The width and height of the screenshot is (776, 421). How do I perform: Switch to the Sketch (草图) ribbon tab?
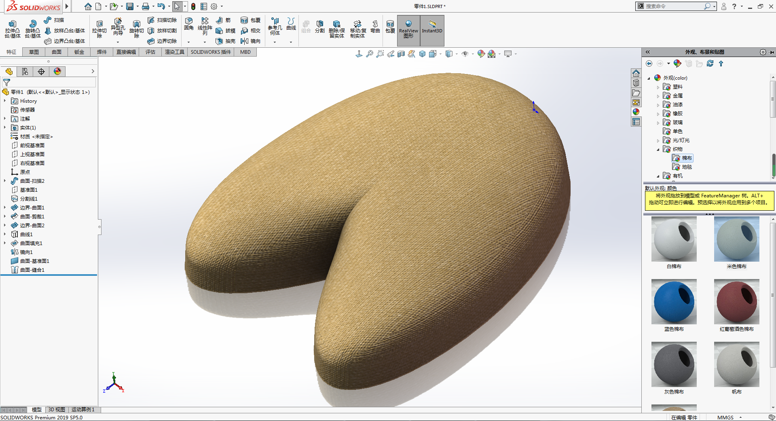coord(34,52)
